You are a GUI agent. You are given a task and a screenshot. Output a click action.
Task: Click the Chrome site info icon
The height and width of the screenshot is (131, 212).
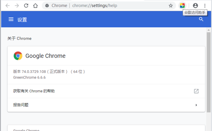pyautogui.click(x=47, y=6)
